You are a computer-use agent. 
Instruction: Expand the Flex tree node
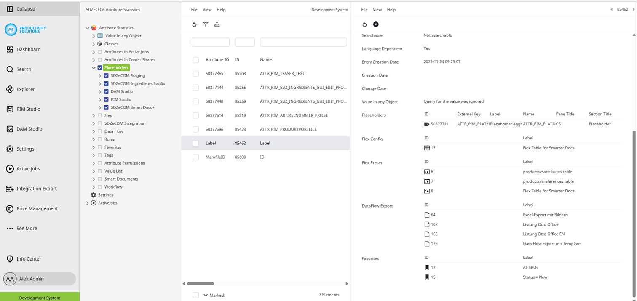[x=94, y=115]
